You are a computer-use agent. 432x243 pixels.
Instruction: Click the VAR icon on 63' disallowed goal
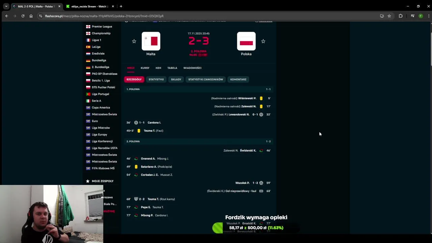261,191
